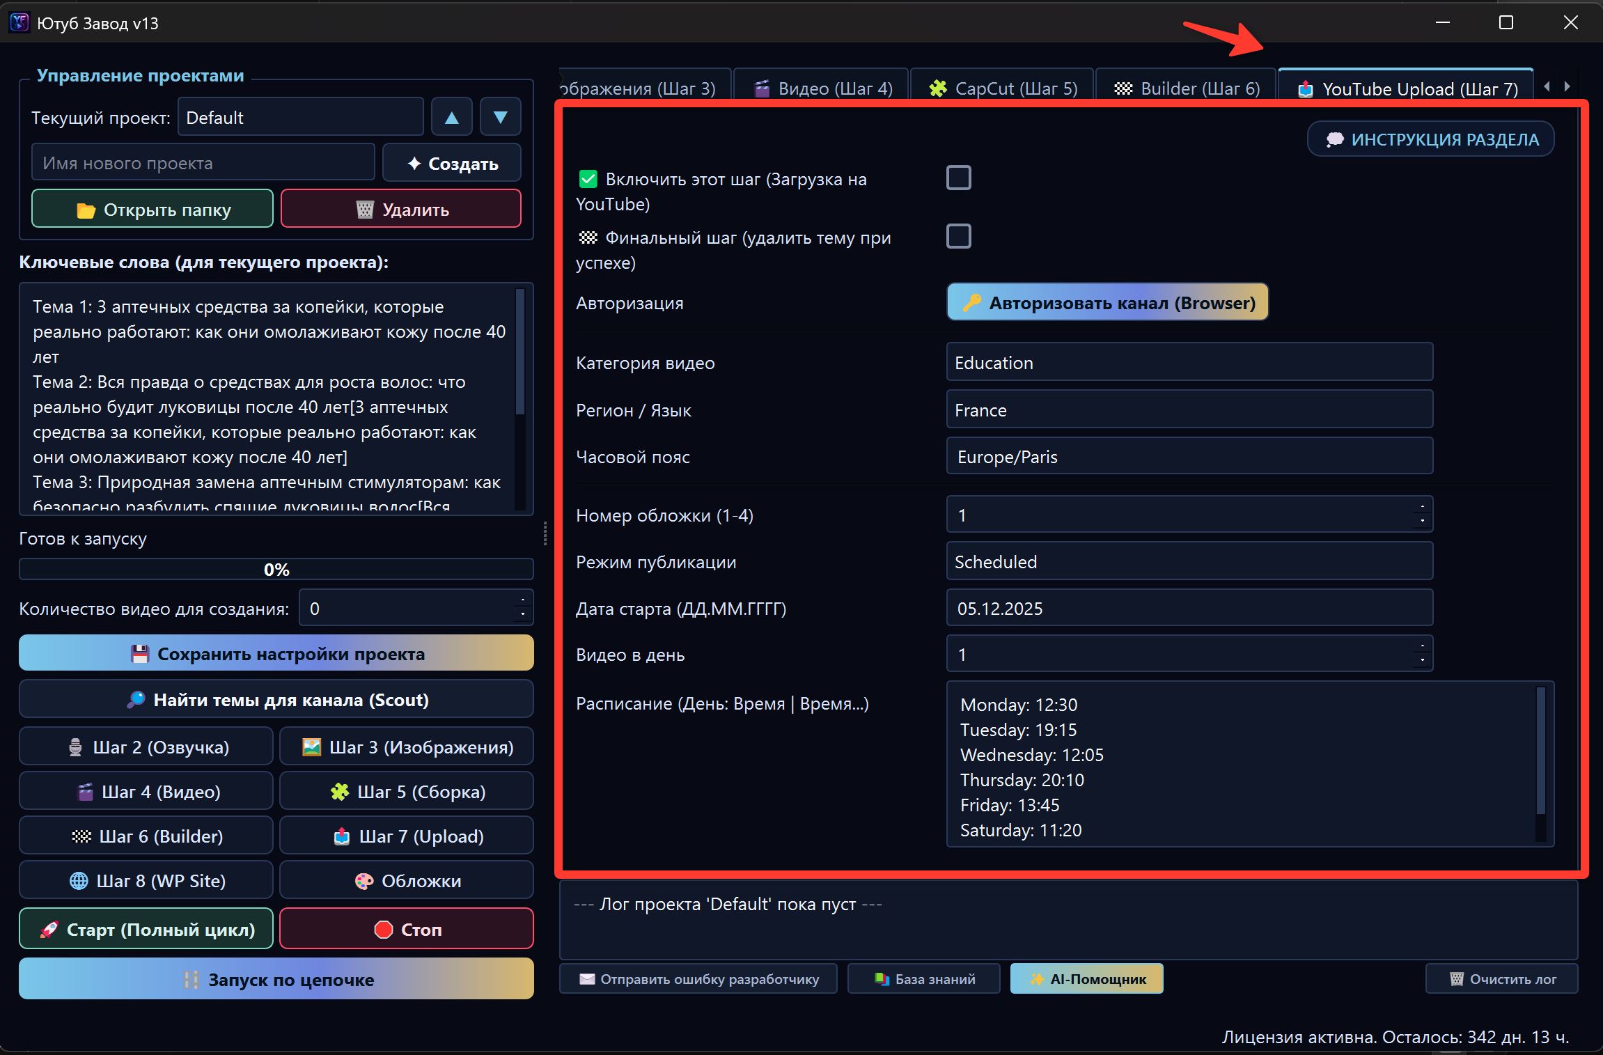Click the puzzle icon on Шаг 5 (Сборка)

point(340,792)
